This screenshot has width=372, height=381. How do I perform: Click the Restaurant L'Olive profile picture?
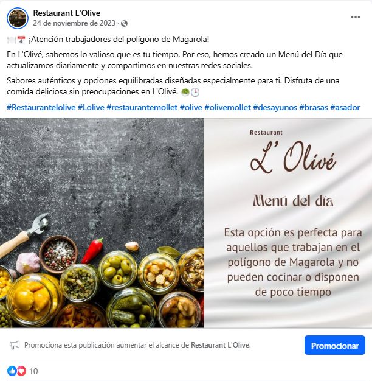point(18,18)
